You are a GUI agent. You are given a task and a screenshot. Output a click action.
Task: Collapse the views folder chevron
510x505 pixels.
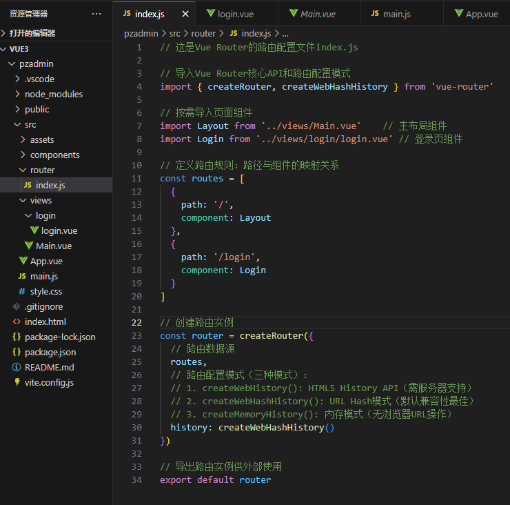point(23,200)
